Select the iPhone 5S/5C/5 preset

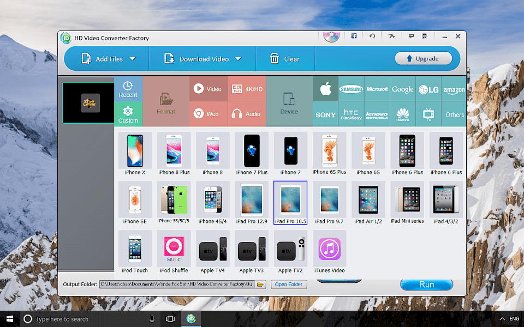pos(174,203)
